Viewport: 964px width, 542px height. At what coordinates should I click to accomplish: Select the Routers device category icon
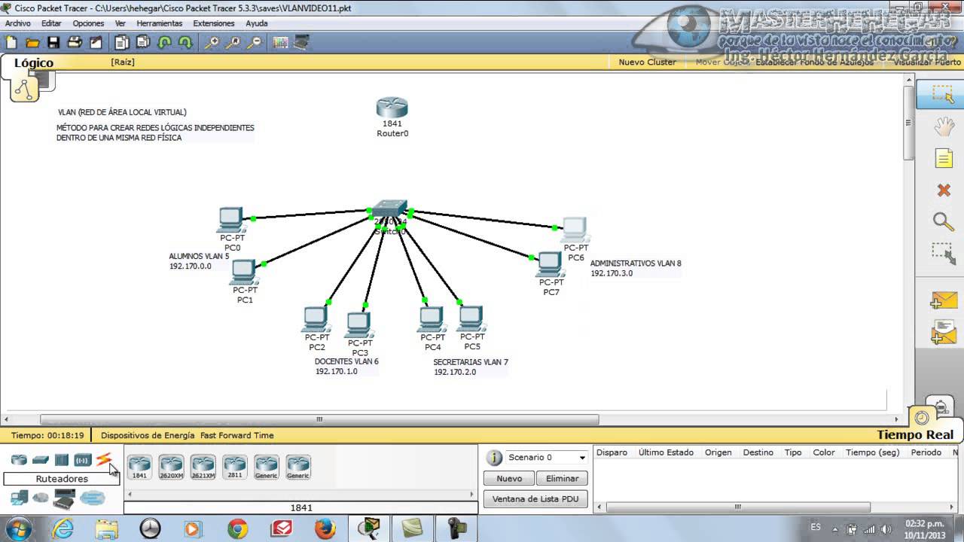point(19,459)
